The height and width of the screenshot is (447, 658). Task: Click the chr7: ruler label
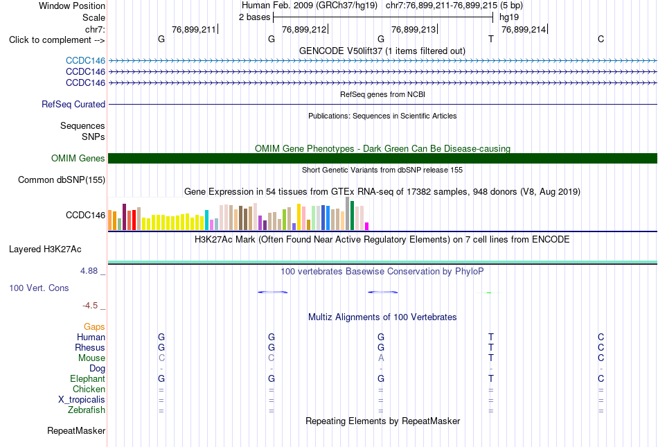click(x=96, y=29)
